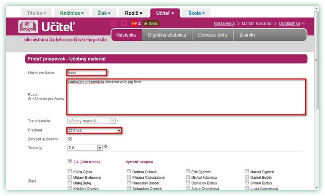Click the Žiaci label
The width and height of the screenshot is (325, 196).
pyautogui.click(x=32, y=181)
